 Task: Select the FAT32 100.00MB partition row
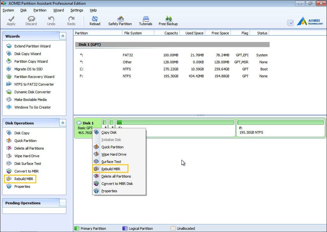tap(172, 55)
